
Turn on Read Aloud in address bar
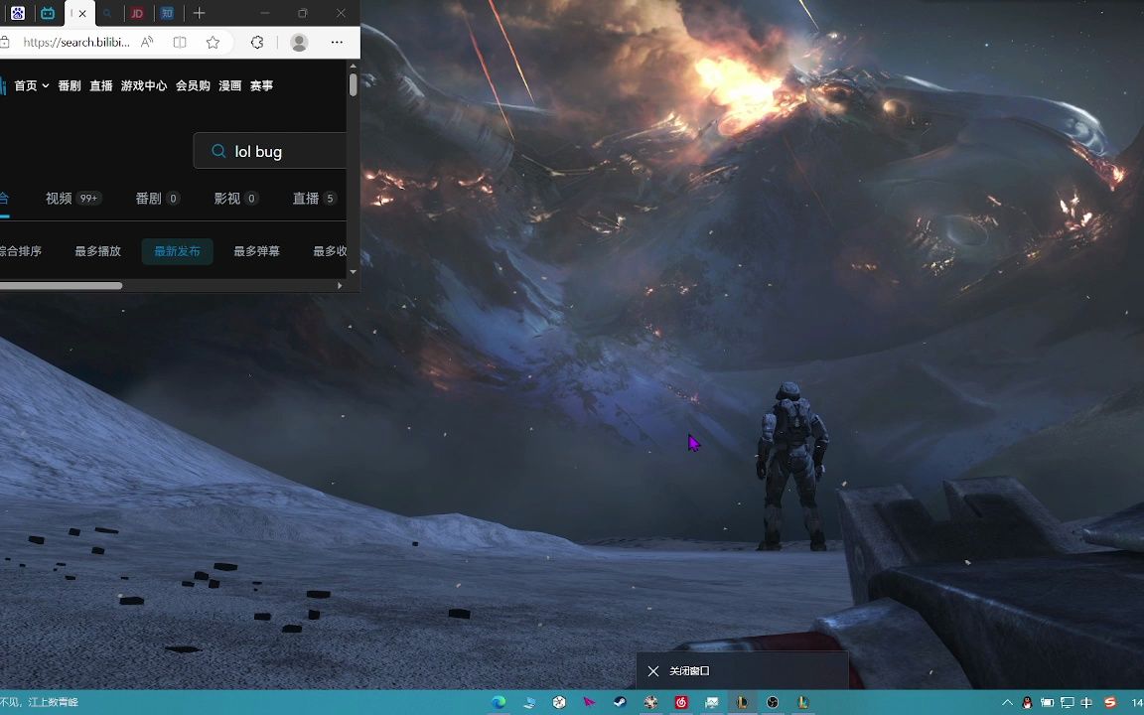pos(147,43)
